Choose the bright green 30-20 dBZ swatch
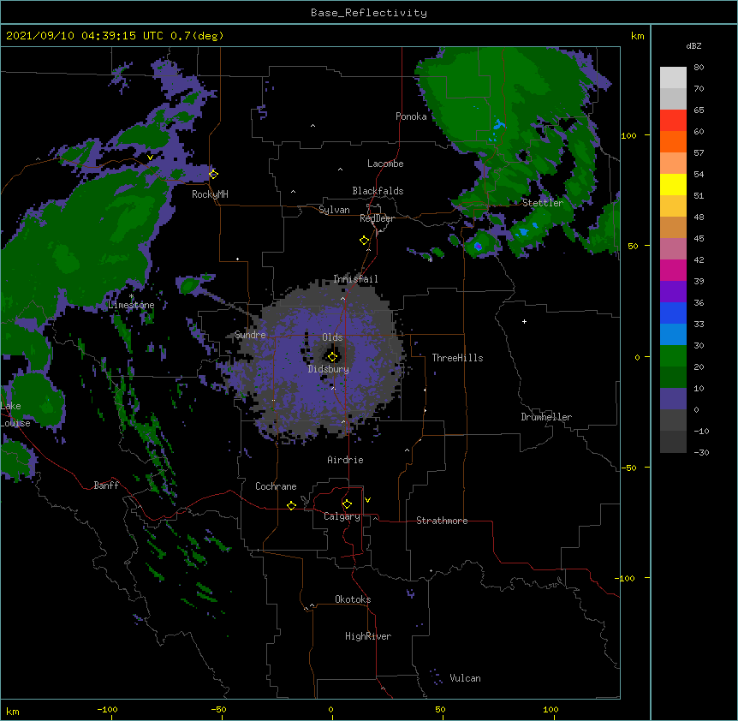This screenshot has height=721, width=738. click(x=673, y=356)
